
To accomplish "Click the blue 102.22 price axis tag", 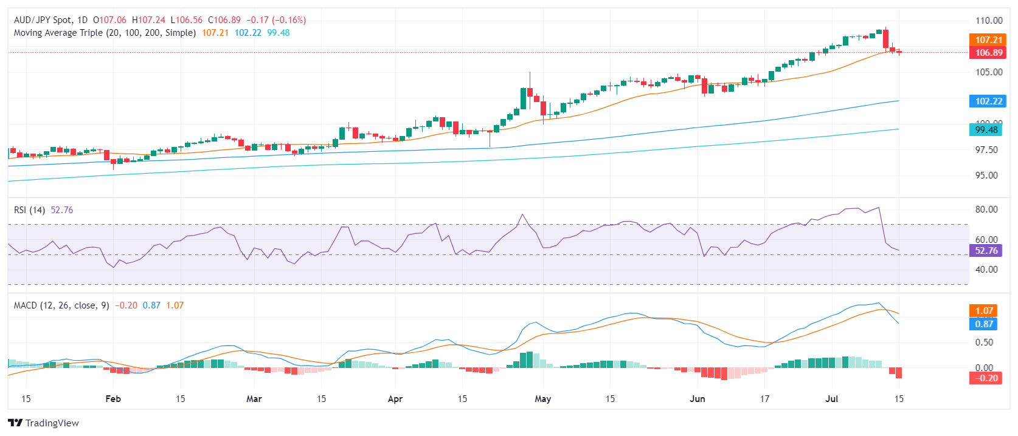I will click(988, 101).
